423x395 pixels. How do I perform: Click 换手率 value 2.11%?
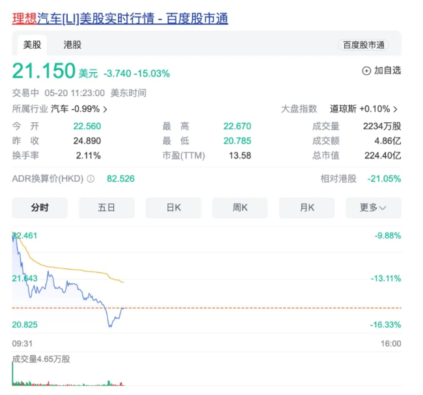click(x=89, y=156)
